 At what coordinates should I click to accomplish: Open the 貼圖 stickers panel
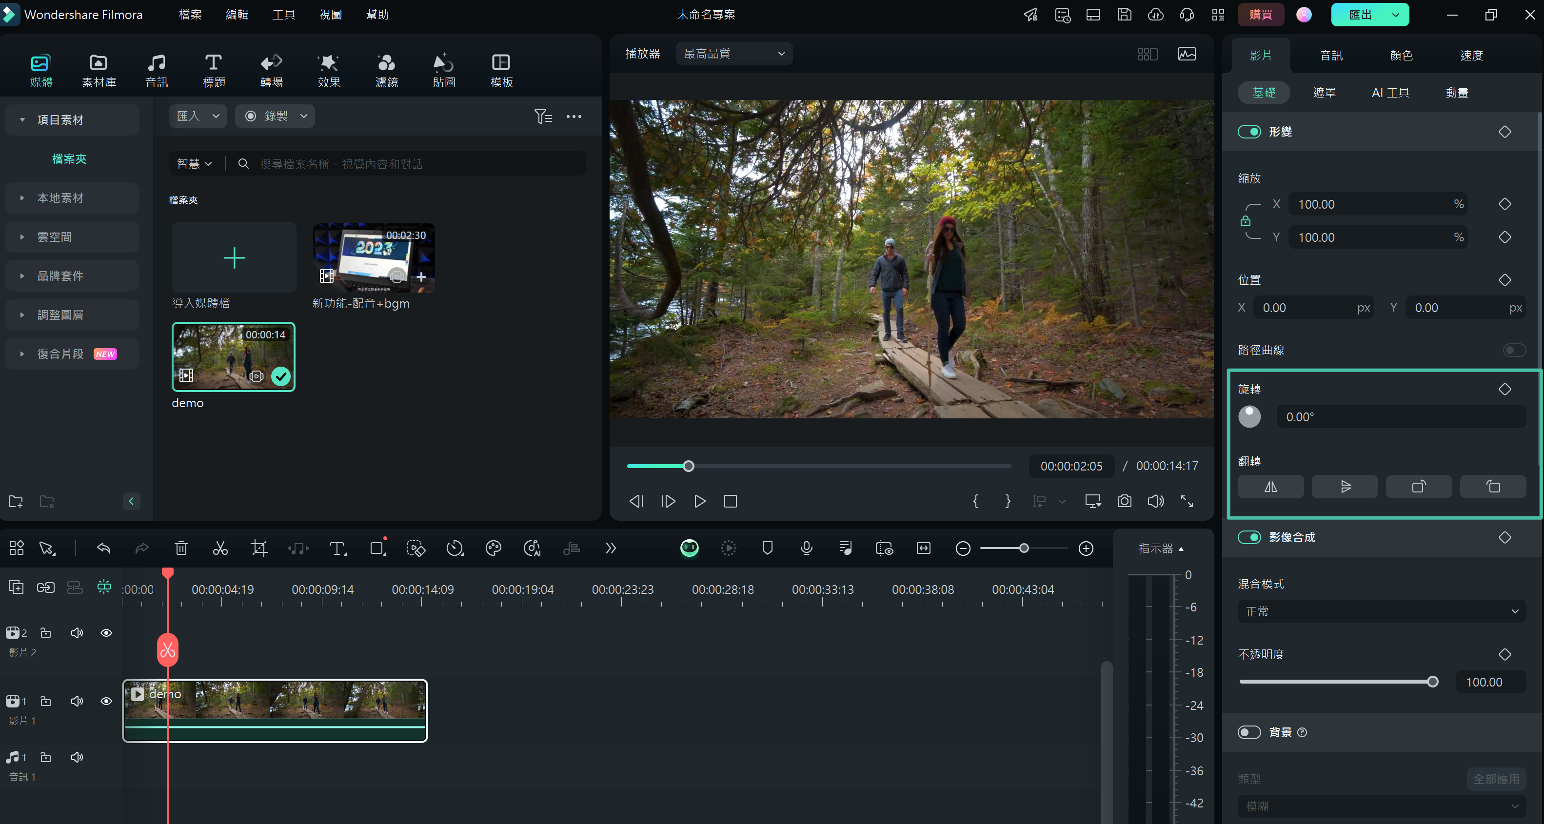(444, 71)
